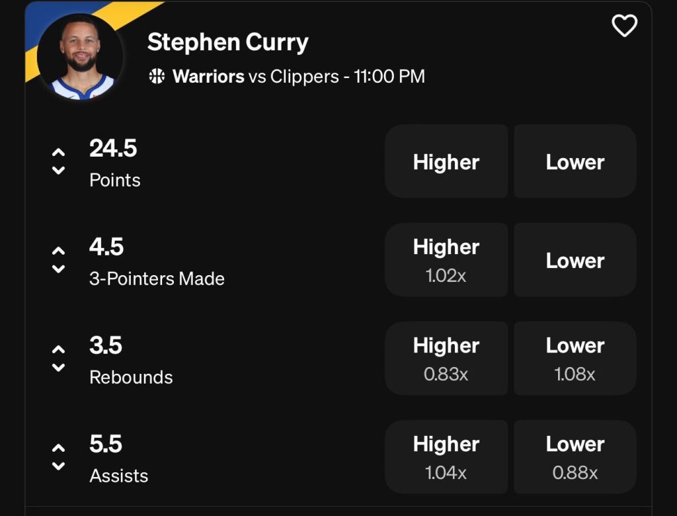Select Lower on 3-Pointers Made
The image size is (677, 516).
(x=575, y=259)
